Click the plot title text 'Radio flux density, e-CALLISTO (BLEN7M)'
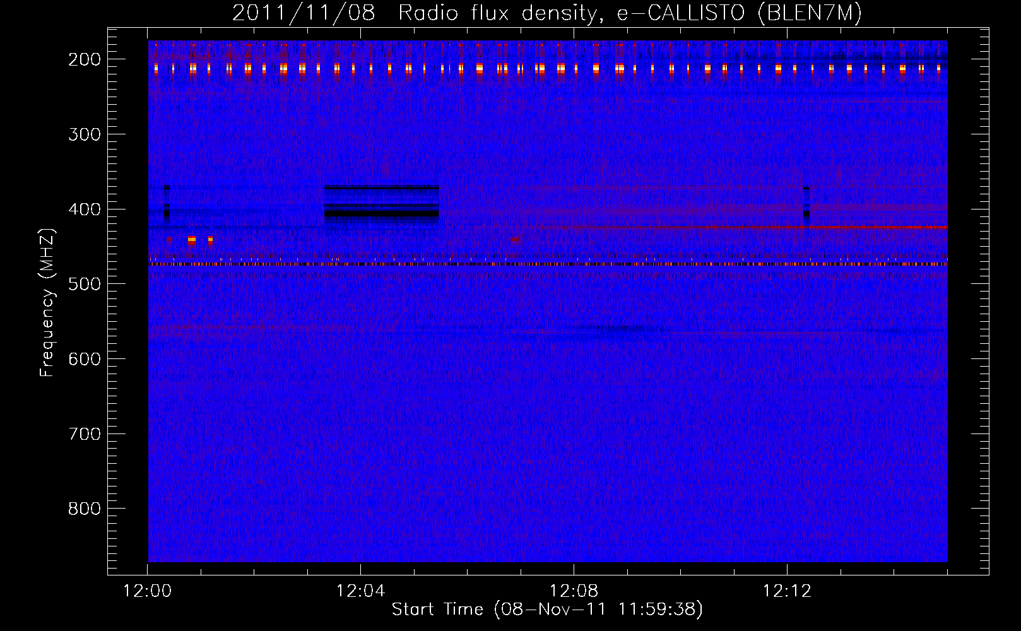Viewport: 1021px width, 631px height. [630, 13]
